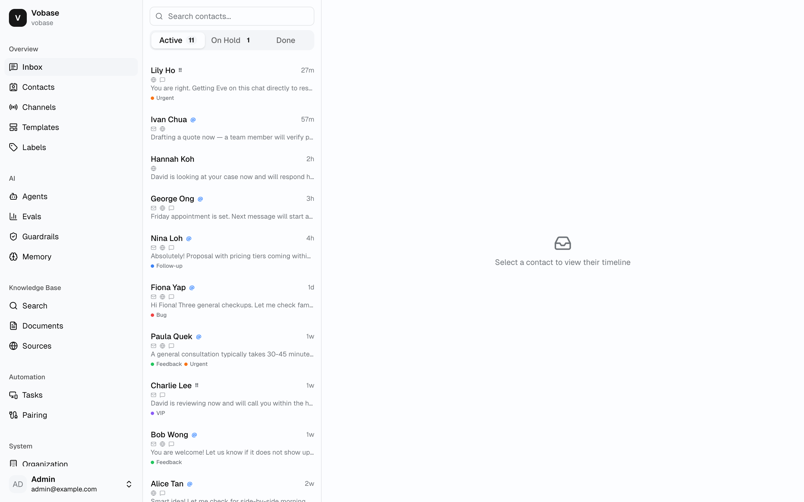Click the 1w timestamp on Charlie Lee
804x502 pixels.
click(x=310, y=385)
